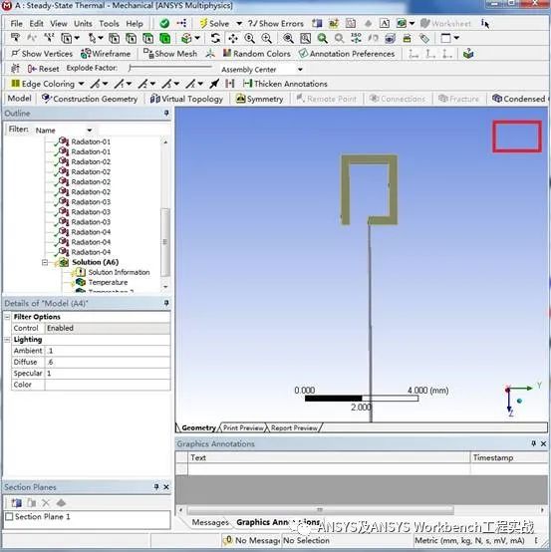Pin the Section Planes panel
Screen dimensions: 551x552
[156, 487]
